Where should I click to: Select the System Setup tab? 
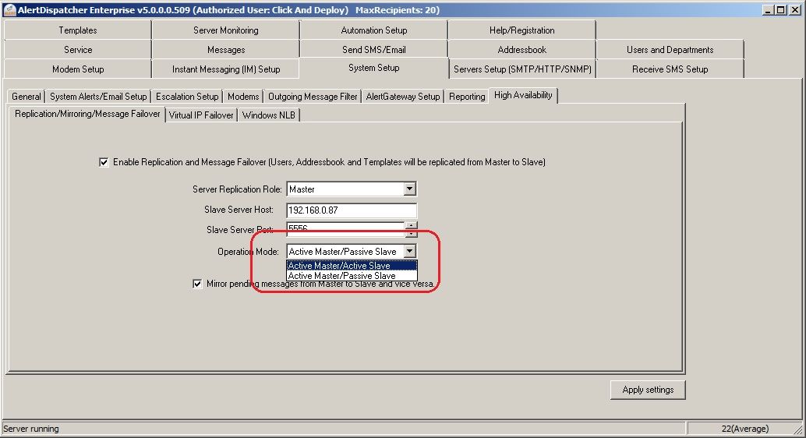(x=373, y=68)
